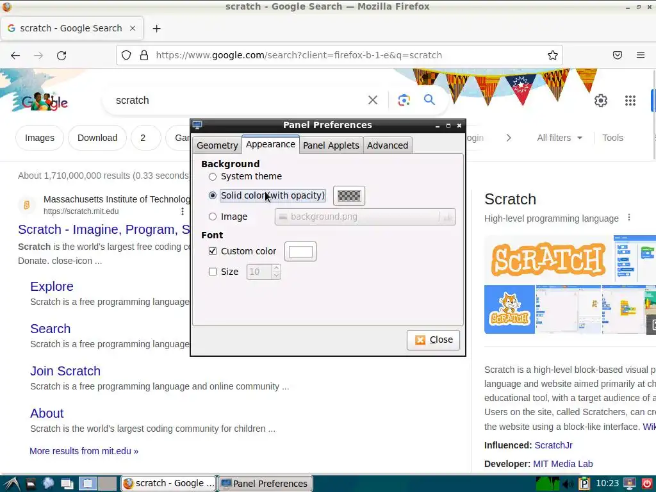Open Google search Tools
Screen dimensions: 656x492
coord(612,138)
